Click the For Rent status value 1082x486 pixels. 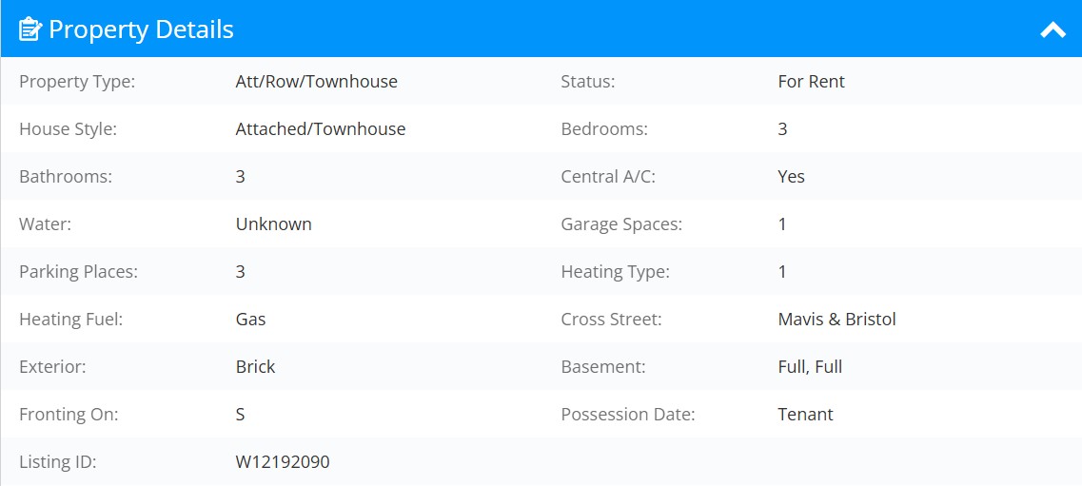pos(812,82)
